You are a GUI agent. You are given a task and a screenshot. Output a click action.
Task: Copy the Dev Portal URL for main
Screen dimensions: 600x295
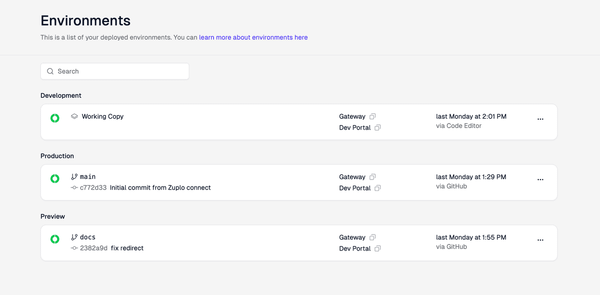coord(377,188)
